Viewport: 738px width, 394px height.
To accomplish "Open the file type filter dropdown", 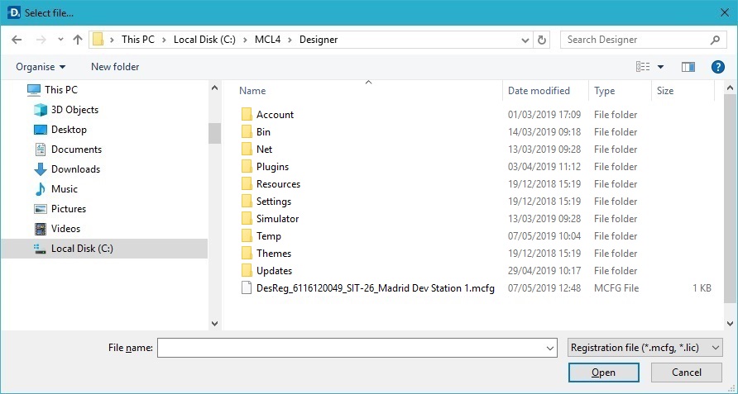I will tap(645, 349).
